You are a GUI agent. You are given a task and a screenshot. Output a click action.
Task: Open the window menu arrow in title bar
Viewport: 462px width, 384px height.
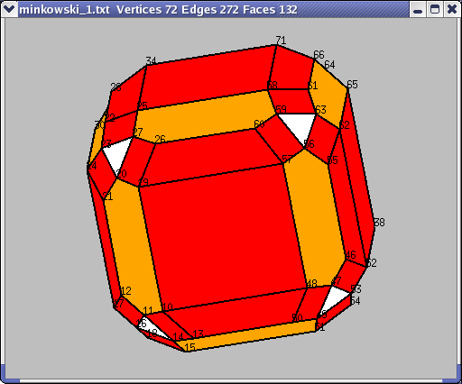(x=9, y=9)
